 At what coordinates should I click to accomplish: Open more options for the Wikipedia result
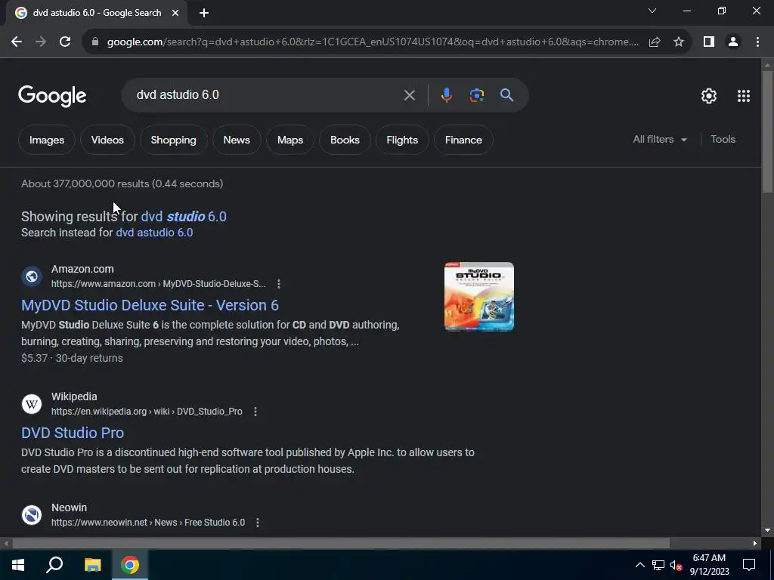[x=255, y=412]
